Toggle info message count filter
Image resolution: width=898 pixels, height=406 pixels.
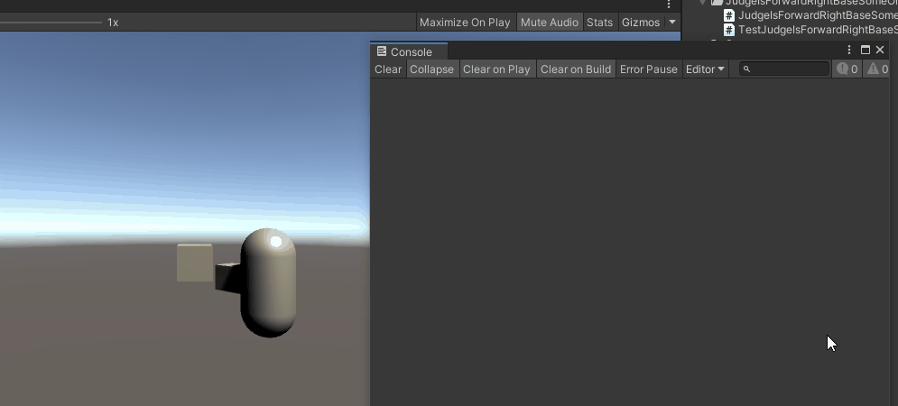coord(847,69)
